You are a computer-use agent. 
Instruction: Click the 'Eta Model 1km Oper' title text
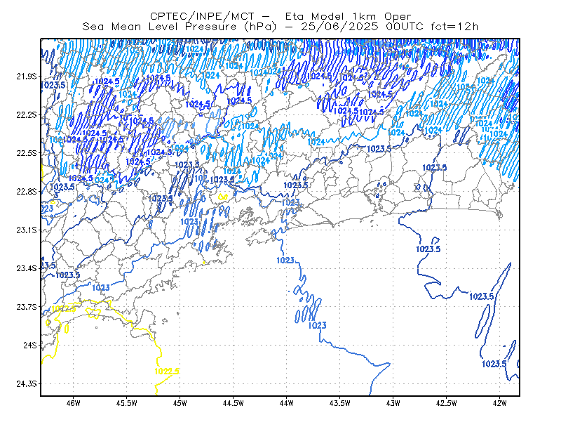pyautogui.click(x=348, y=16)
